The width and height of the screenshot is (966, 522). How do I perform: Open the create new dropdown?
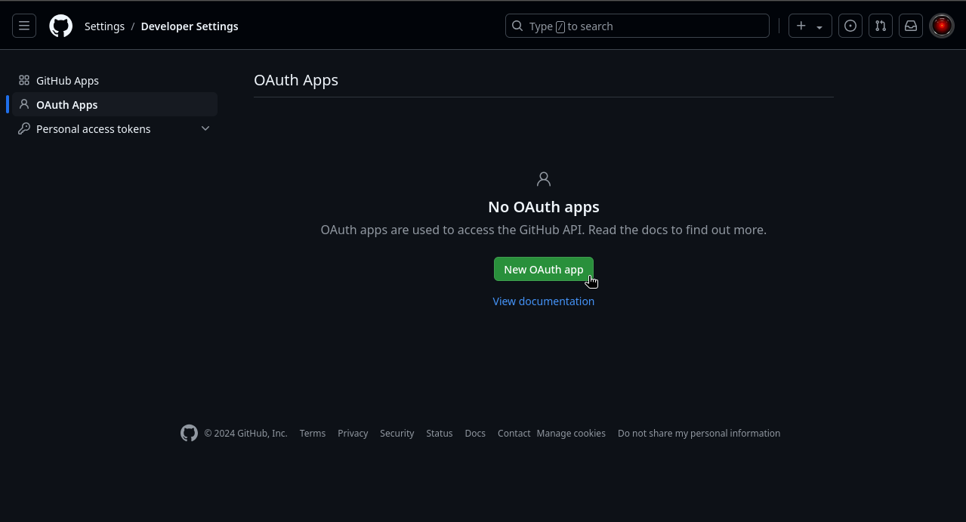coord(809,25)
